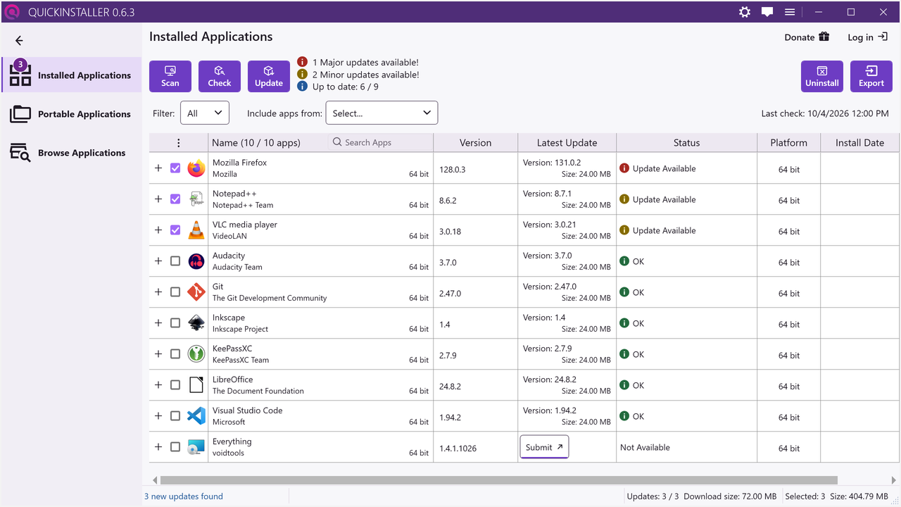This screenshot has height=507, width=901.
Task: Go back with the arrow icon
Action: (19, 41)
